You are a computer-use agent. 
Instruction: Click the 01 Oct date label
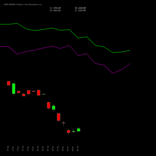(x=68, y=149)
